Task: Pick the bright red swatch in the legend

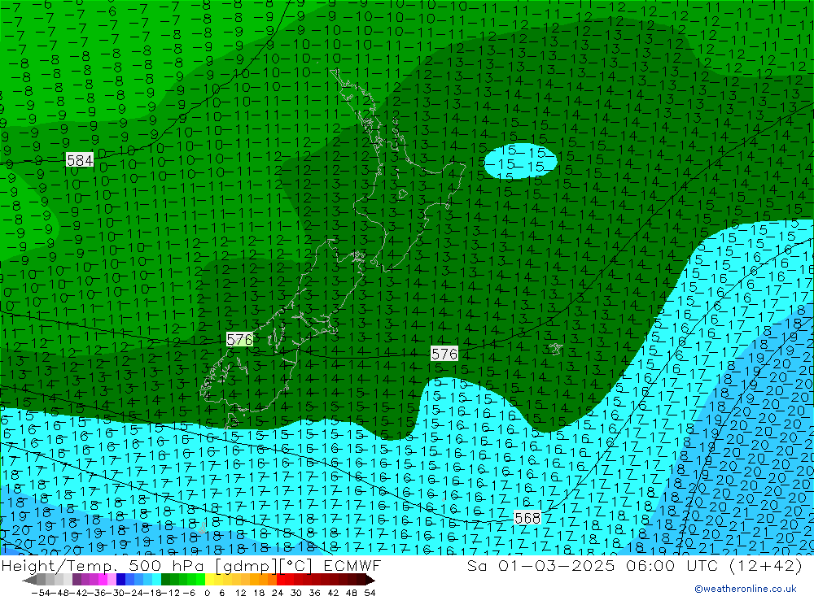Action: click(x=281, y=581)
